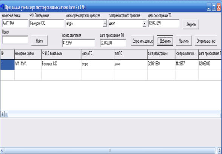Image resolution: width=222 pixels, height=154 pixels.
Task: Click the application icon in title bar
Action: tap(2, 7)
